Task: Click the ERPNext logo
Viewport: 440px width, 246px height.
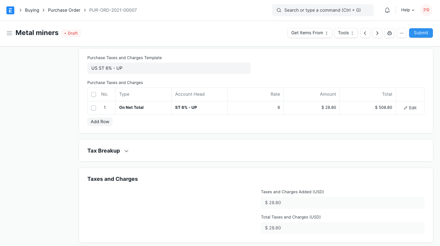Action: pos(10,10)
